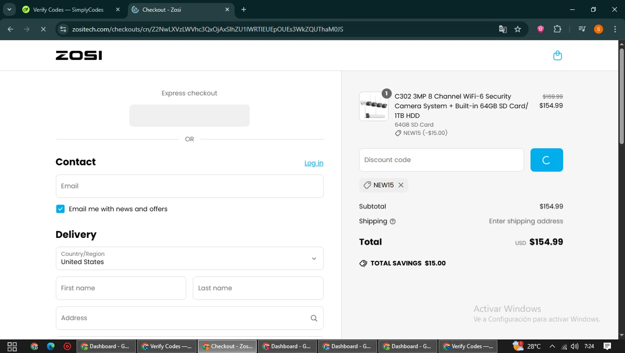Bookmark this page with the star icon
The image size is (625, 353).
pyautogui.click(x=517, y=29)
